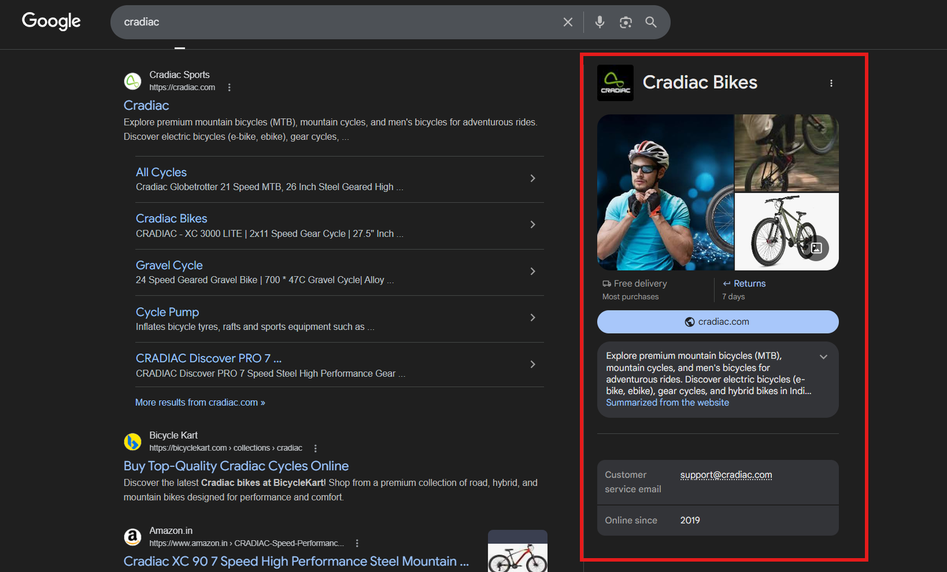Viewport: 947px width, 572px height.
Task: Click the magnifying glass search button
Action: 651,22
